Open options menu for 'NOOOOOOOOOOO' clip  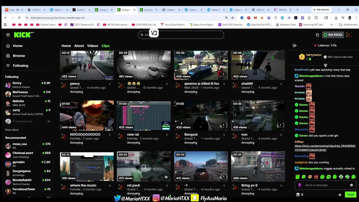click(x=110, y=135)
